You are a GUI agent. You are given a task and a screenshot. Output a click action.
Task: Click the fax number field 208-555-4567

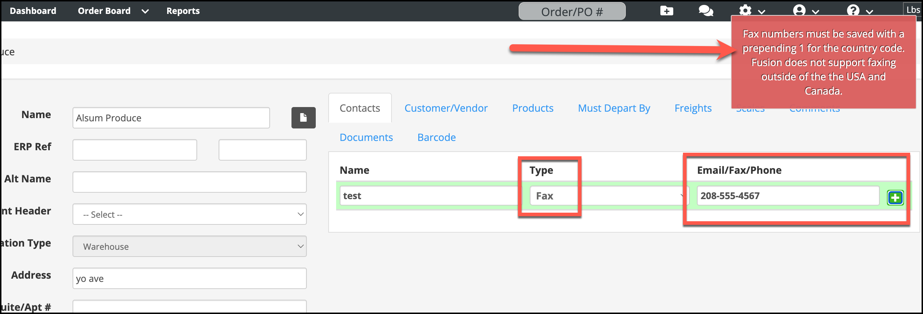coord(787,196)
